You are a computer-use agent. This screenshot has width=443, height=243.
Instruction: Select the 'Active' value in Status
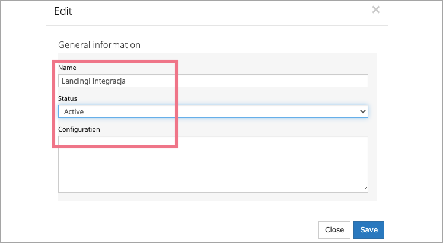pos(74,111)
